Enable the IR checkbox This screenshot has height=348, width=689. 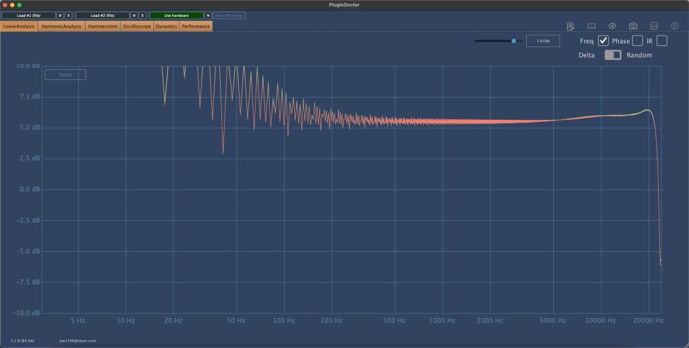(661, 41)
